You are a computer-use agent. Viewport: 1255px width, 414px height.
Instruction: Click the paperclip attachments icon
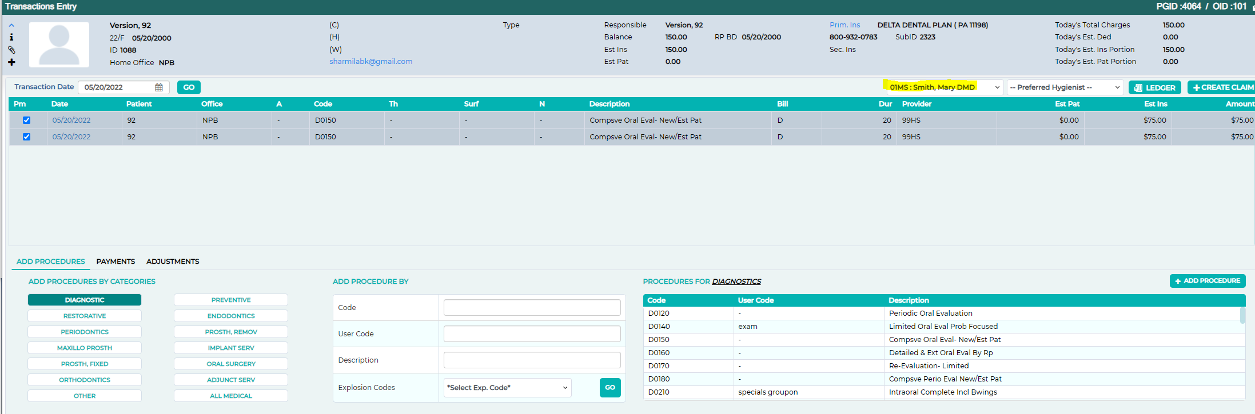(11, 50)
